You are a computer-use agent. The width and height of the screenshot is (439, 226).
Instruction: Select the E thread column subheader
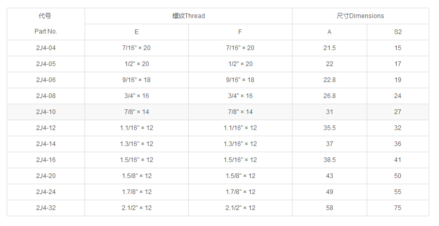click(137, 32)
